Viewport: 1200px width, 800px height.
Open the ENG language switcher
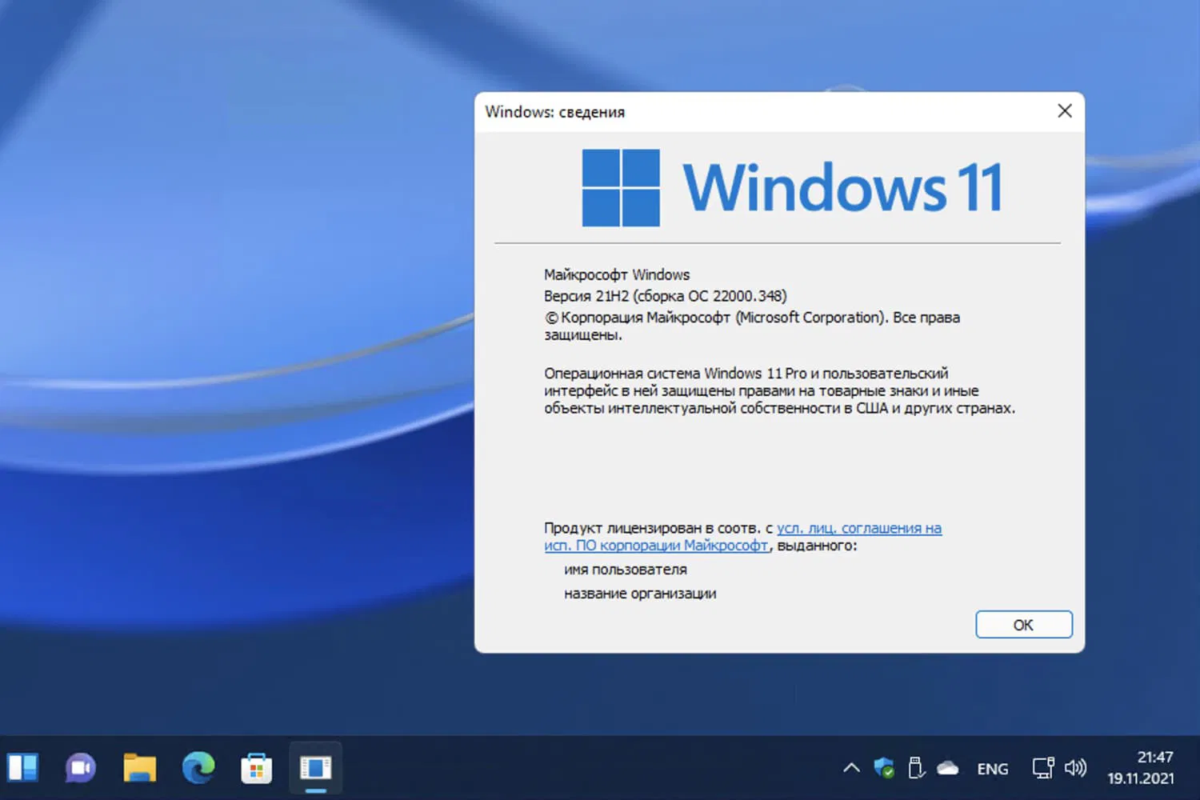pos(992,768)
